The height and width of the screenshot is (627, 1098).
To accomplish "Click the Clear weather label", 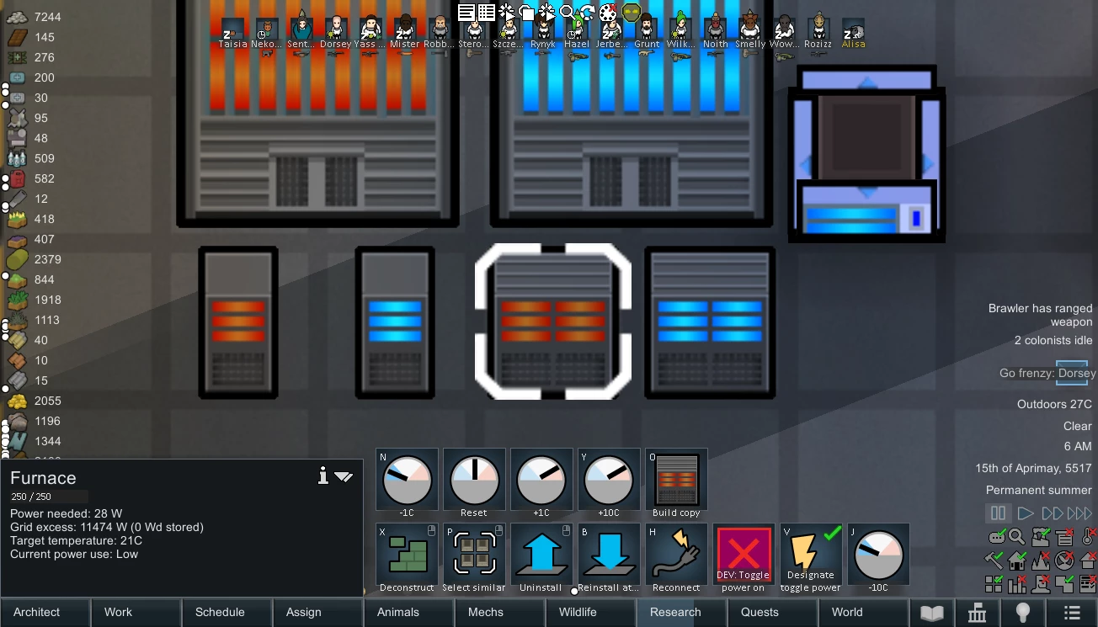I will pyautogui.click(x=1077, y=426).
